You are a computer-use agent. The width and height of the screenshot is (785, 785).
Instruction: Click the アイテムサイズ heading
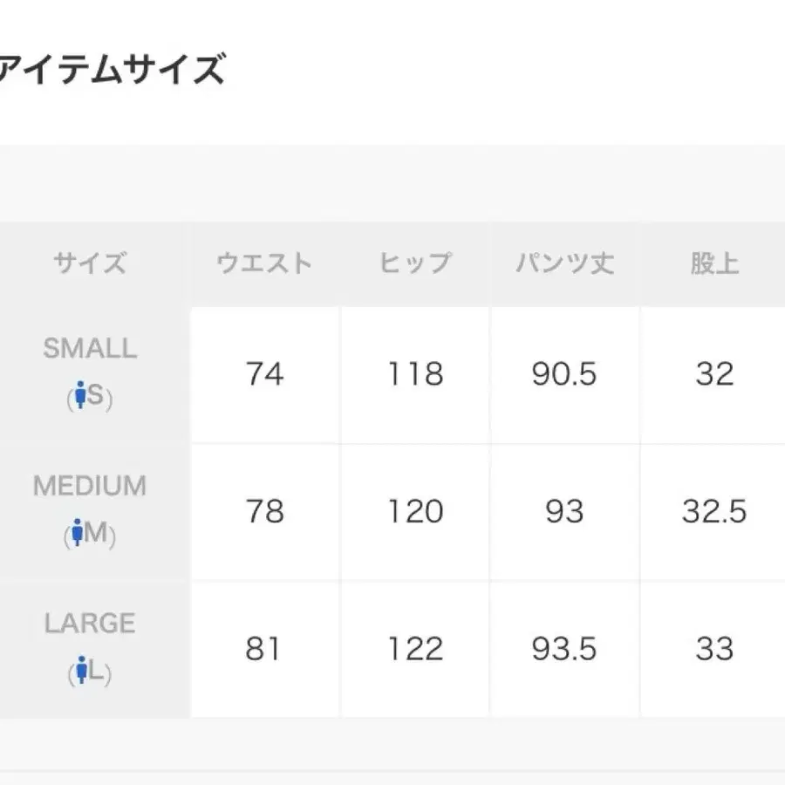point(113,69)
